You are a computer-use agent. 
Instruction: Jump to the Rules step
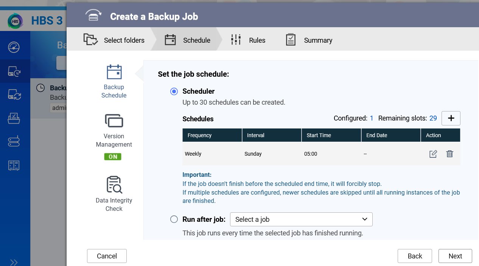coord(248,40)
